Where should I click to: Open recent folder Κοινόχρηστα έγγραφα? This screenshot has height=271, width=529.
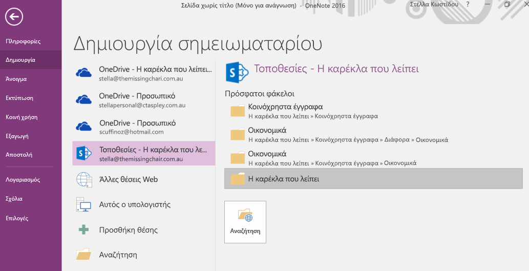(373, 111)
